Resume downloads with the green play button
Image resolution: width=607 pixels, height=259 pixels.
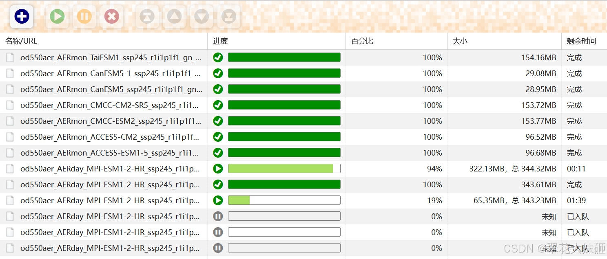tap(57, 17)
